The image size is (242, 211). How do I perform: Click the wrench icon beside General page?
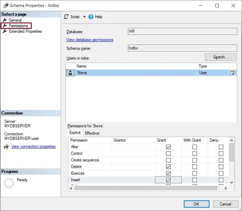pos(5,20)
